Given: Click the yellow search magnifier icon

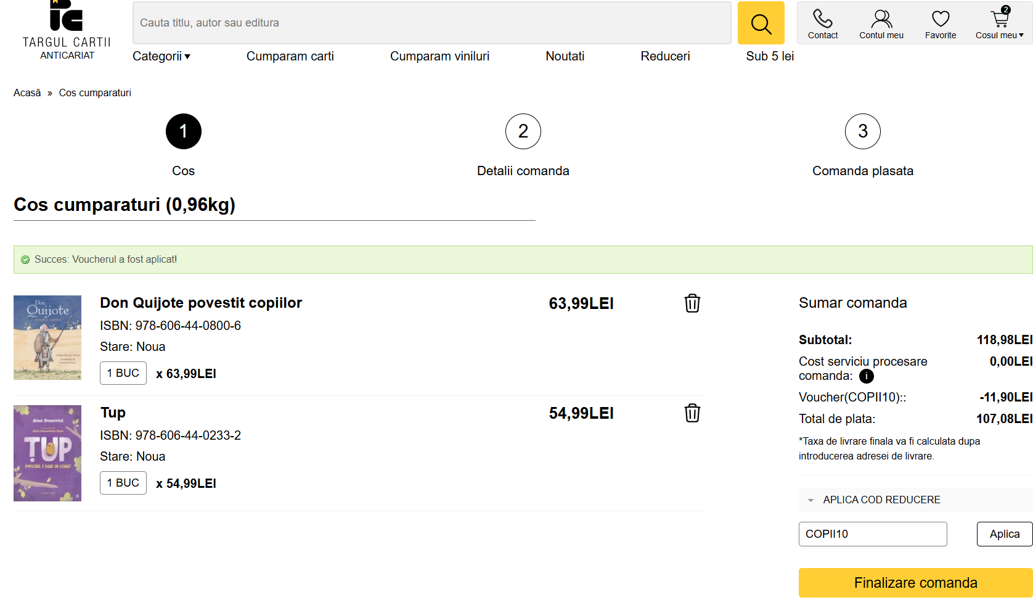Looking at the screenshot, I should pos(761,23).
